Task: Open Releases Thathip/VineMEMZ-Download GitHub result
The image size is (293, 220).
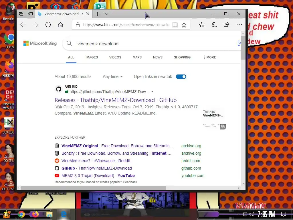Action: [116, 100]
